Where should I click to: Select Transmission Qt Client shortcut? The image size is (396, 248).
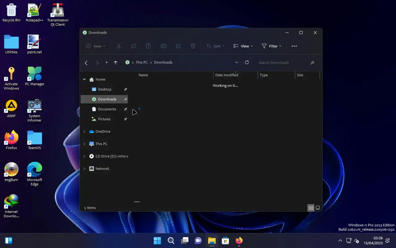[x=58, y=15]
